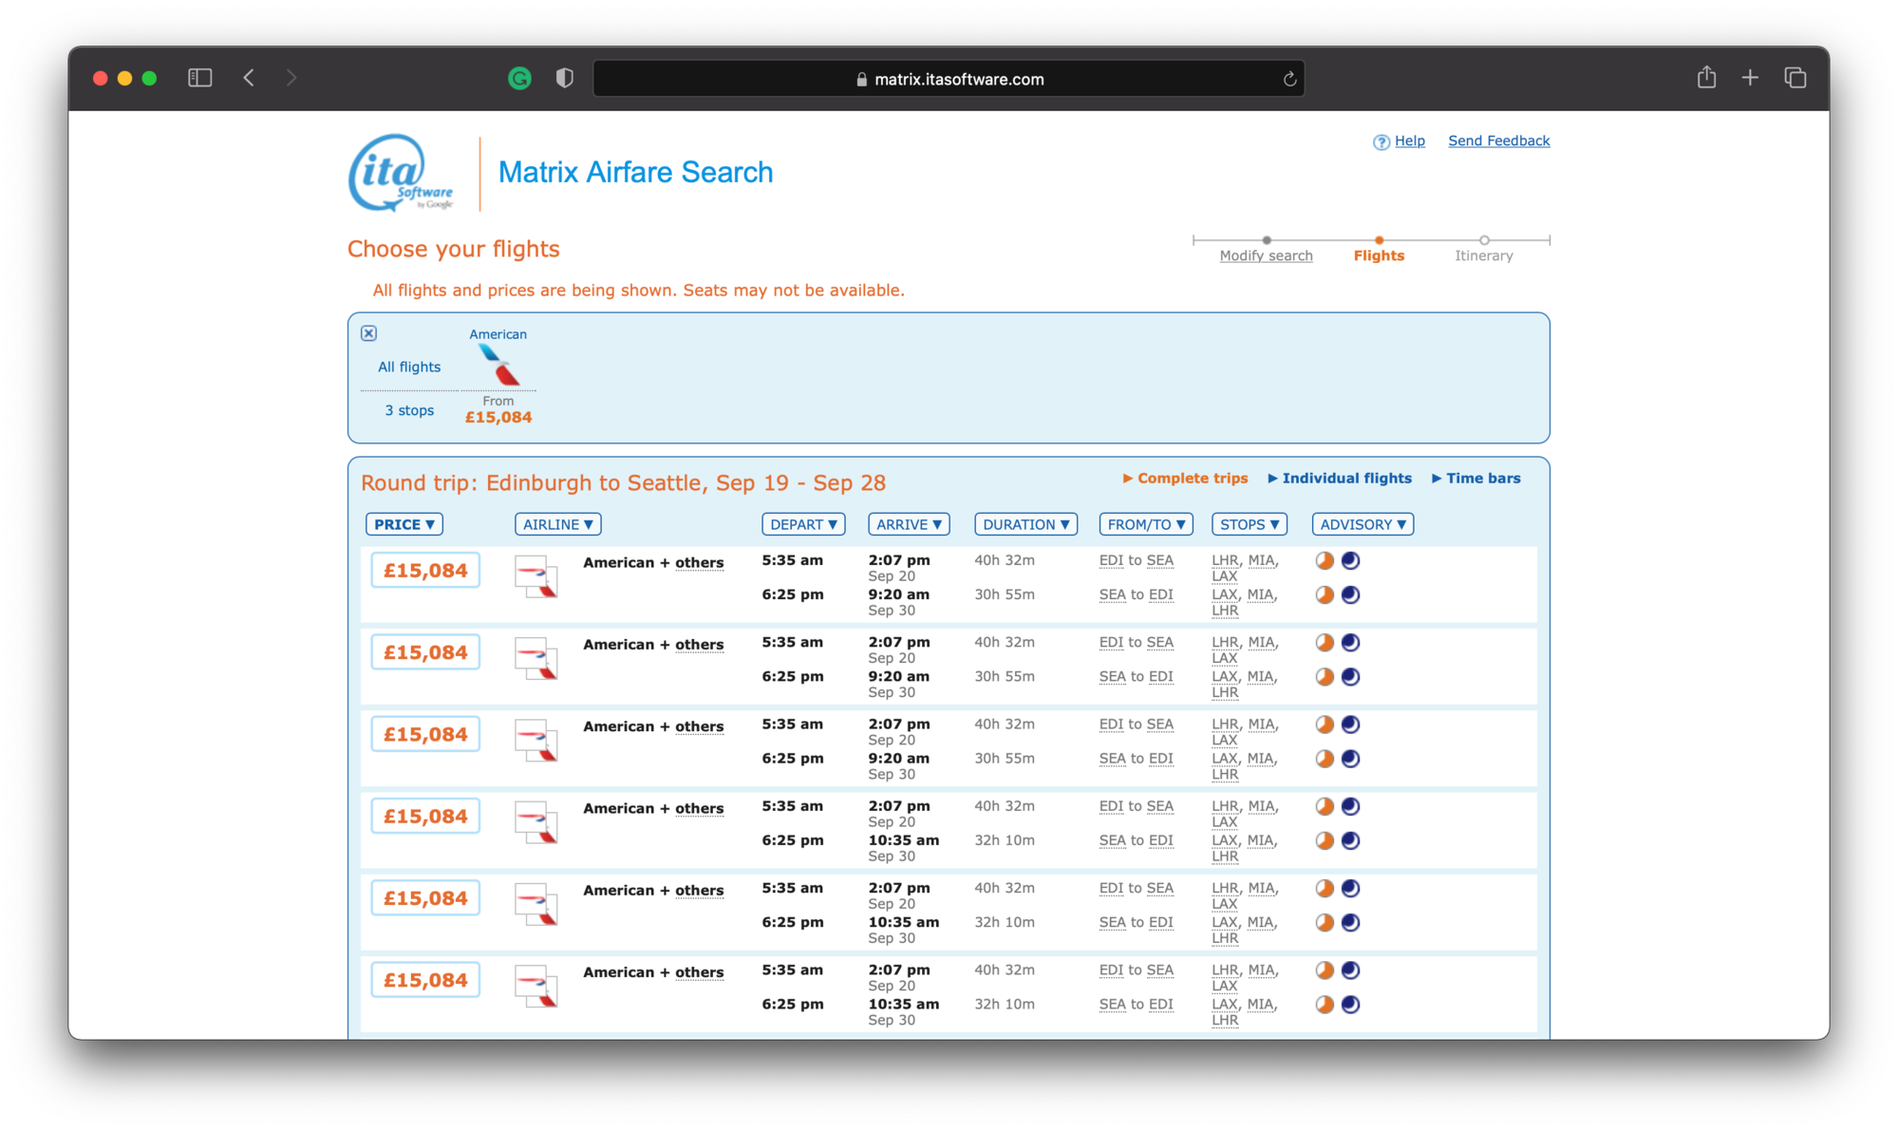Open a new tab with plus icon
Image resolution: width=1898 pixels, height=1130 pixels.
(x=1750, y=78)
